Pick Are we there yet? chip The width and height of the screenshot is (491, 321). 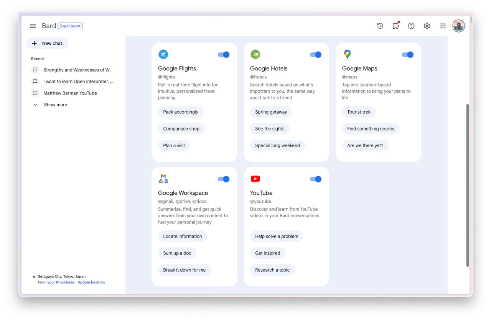(x=365, y=146)
